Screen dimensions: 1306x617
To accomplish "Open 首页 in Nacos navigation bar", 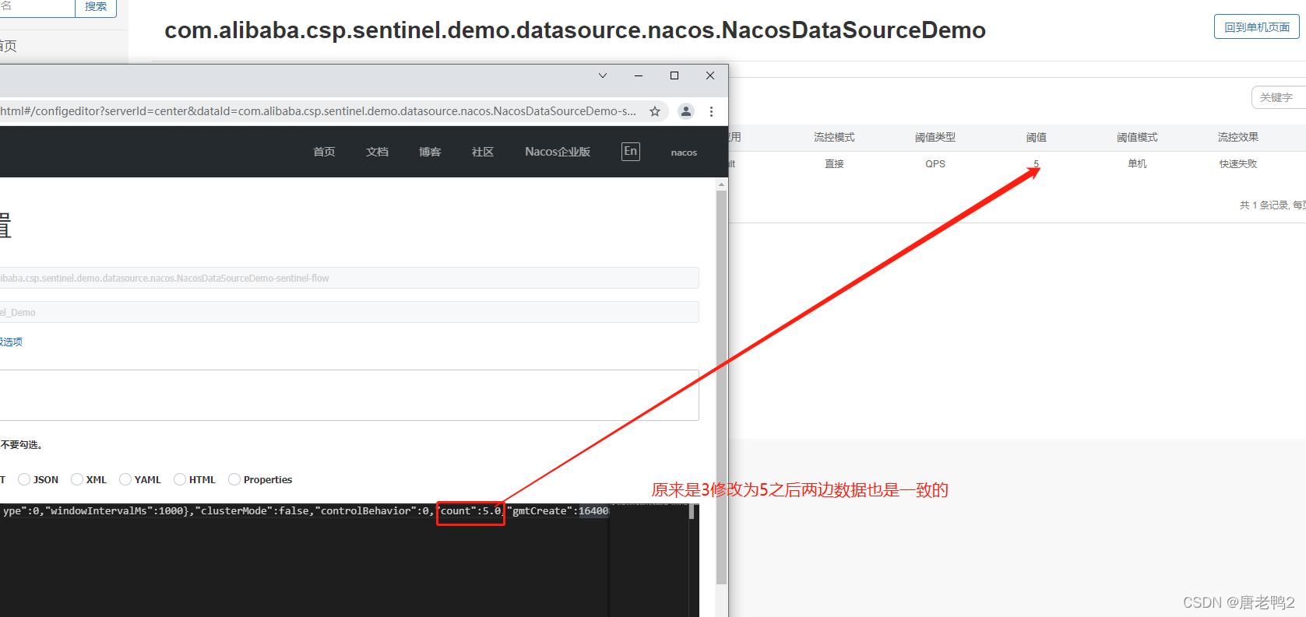I will (x=324, y=152).
